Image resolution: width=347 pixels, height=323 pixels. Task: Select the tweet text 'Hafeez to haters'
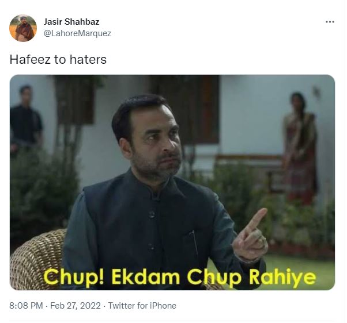(x=58, y=59)
